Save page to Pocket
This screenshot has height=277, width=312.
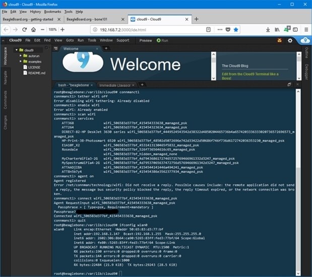[x=228, y=30]
